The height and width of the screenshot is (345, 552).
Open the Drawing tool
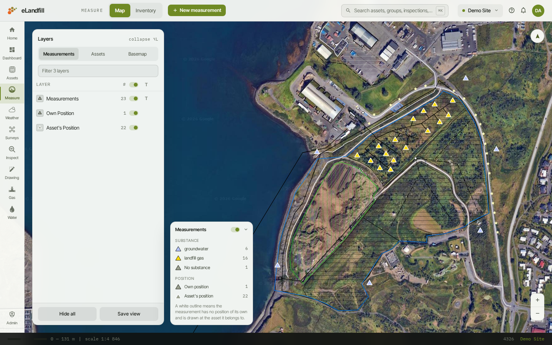[12, 173]
